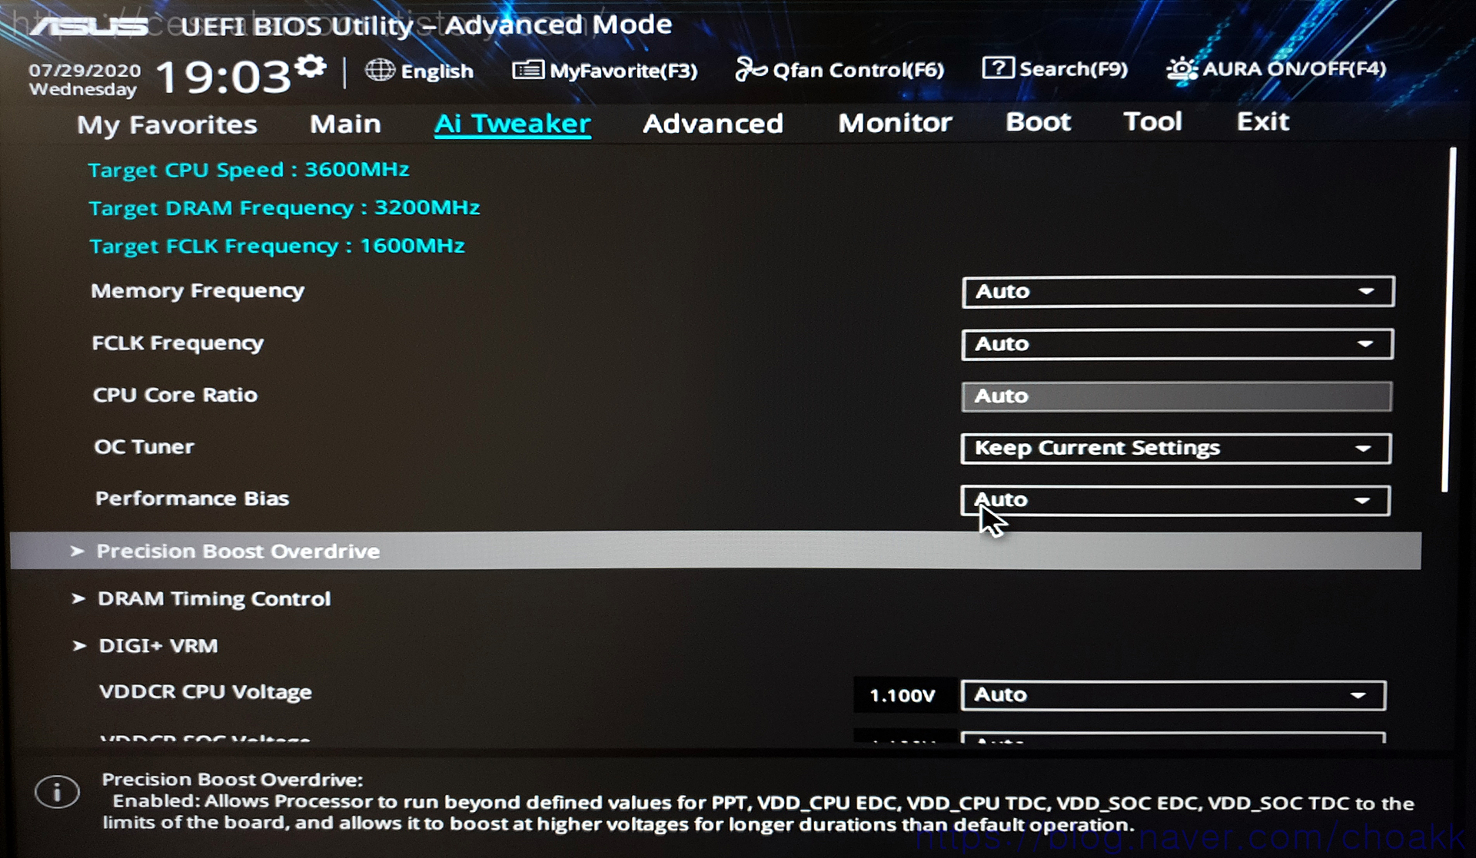Select the VDDCR CPU Voltage label

(205, 692)
